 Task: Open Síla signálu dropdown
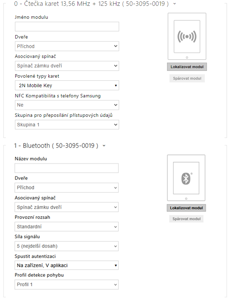(x=67, y=246)
